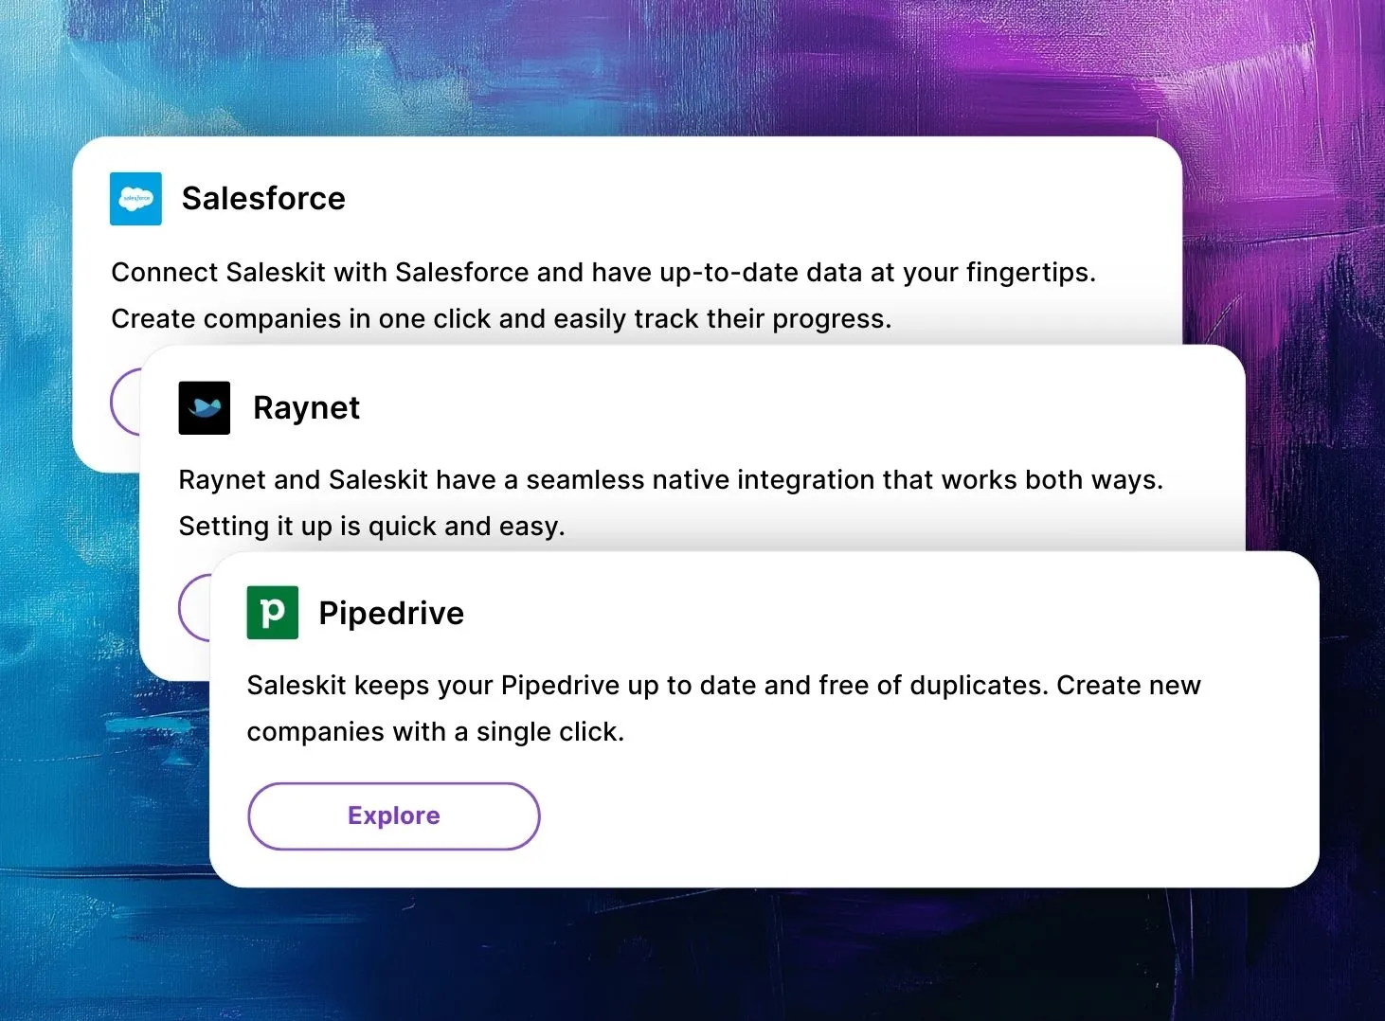Click text "Connect Saleskit with Salesforce and have up-to-date data"
Viewport: 1385px width, 1021px height.
click(487, 273)
